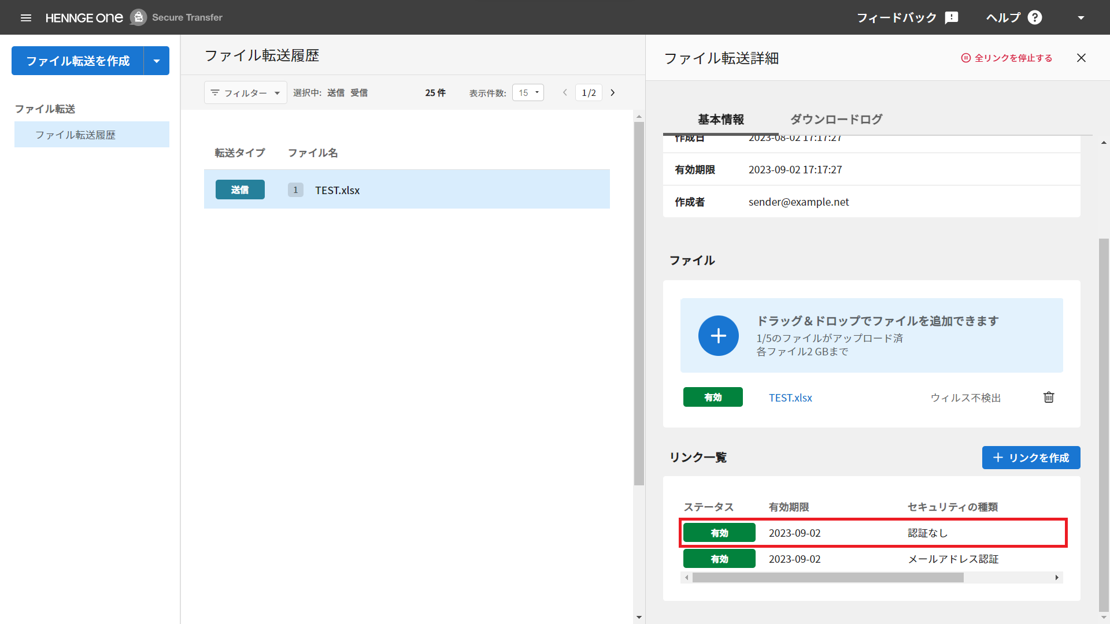1110x624 pixels.
Task: Open the フィルター dropdown
Action: coord(245,92)
